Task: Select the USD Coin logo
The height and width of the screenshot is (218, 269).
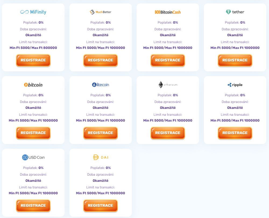Action: tap(33, 157)
